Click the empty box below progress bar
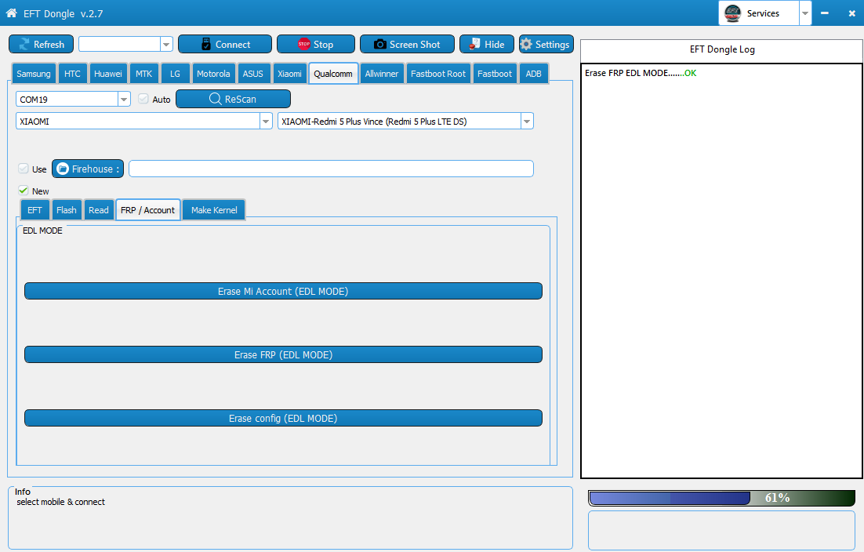Screen dimensions: 864x552 pos(722,530)
